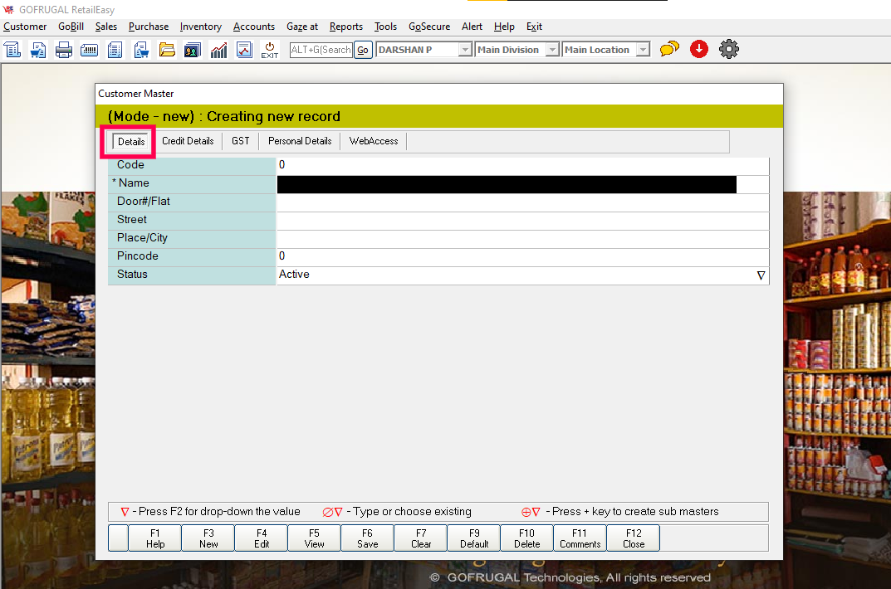Open the GoBill menu
This screenshot has width=891, height=589.
(71, 27)
